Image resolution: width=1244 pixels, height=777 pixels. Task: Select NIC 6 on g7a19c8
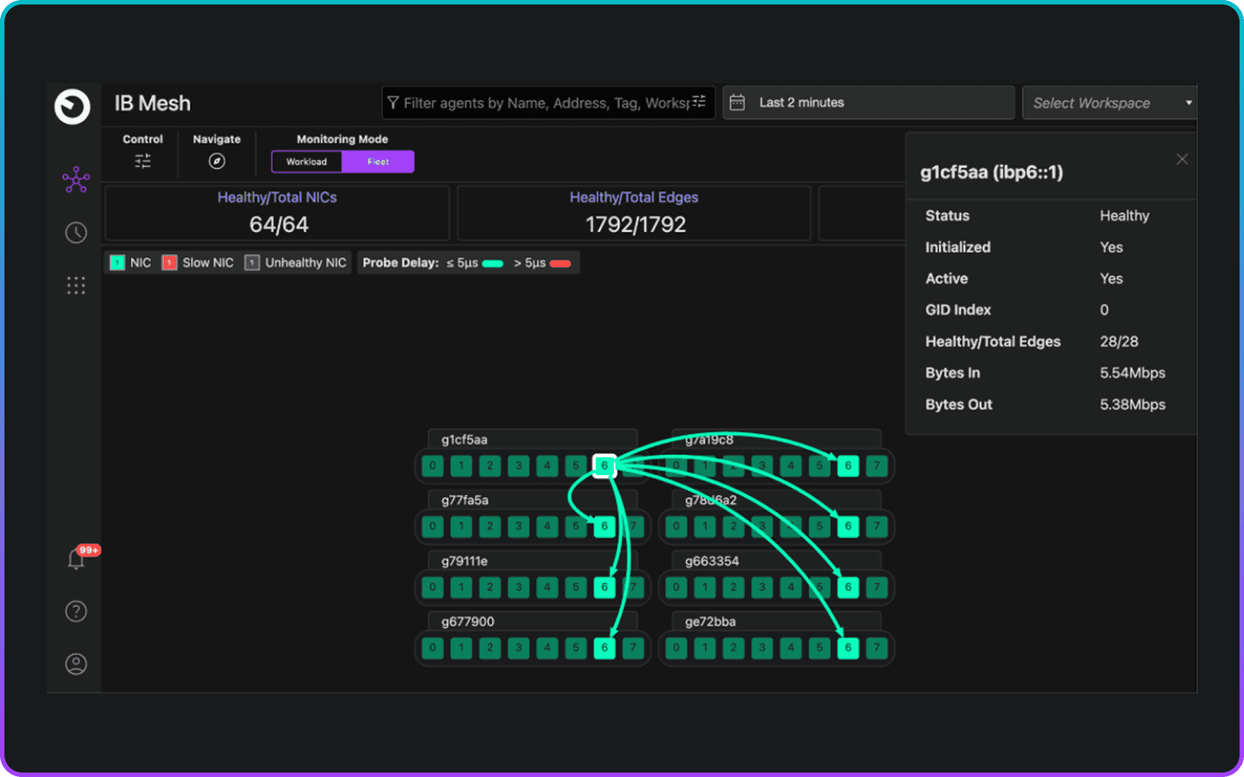click(848, 466)
